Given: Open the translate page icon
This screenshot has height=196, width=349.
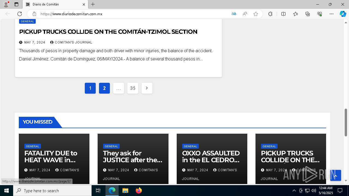Looking at the screenshot, I should [x=234, y=14].
